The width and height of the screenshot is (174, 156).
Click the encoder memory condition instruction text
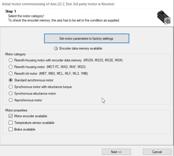click(x=64, y=20)
